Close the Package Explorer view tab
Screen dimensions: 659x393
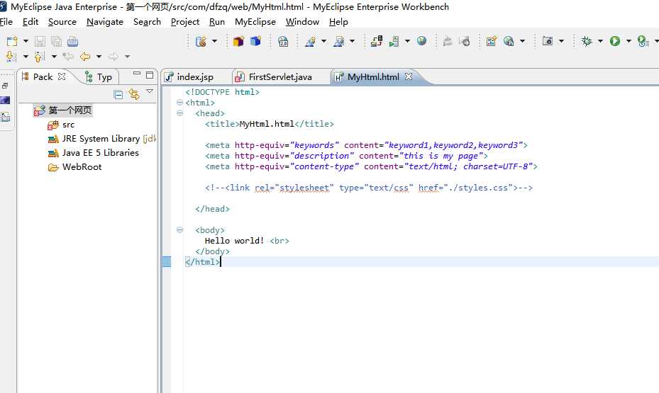(x=62, y=76)
